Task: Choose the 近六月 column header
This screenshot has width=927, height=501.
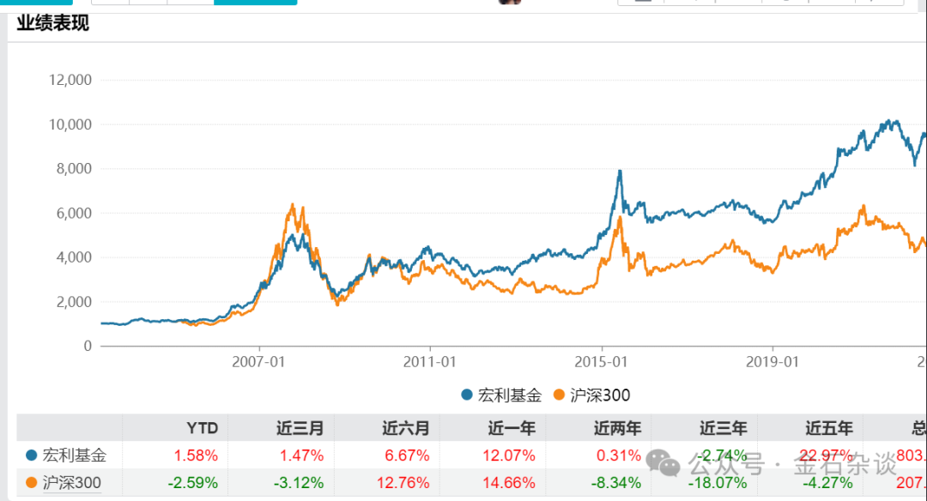Action: click(405, 427)
